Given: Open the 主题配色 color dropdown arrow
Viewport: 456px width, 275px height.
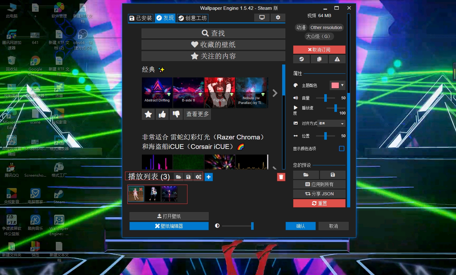Looking at the screenshot, I should 342,85.
